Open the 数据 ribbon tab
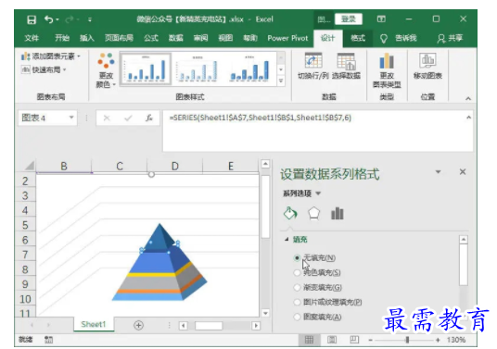Screen dimensions: 497x349 (175, 38)
